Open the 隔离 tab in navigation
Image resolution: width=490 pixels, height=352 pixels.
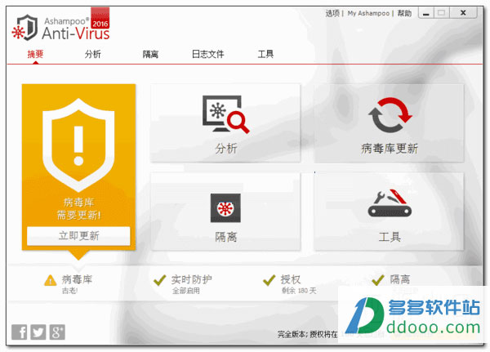(150, 54)
